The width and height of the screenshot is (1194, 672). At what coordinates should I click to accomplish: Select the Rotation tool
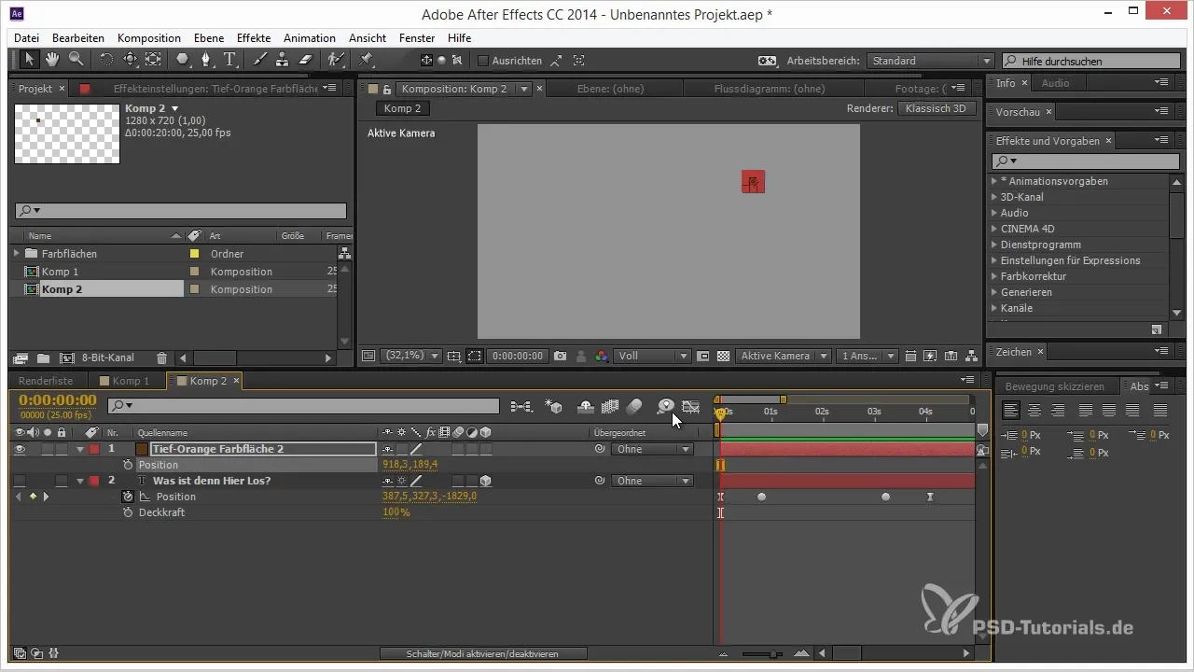pyautogui.click(x=106, y=60)
